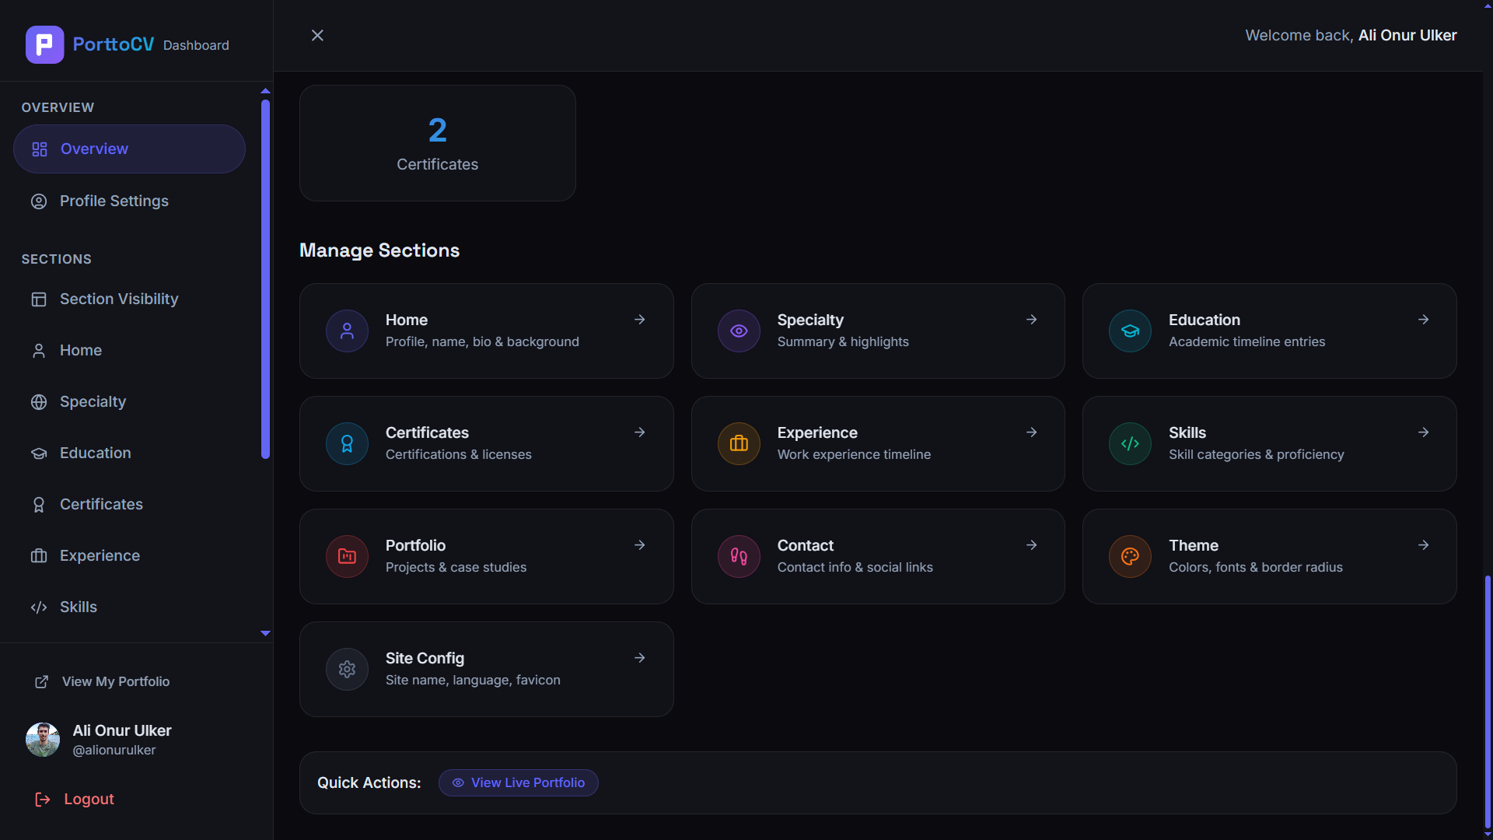Click the "Manage Sections" heading

(379, 250)
